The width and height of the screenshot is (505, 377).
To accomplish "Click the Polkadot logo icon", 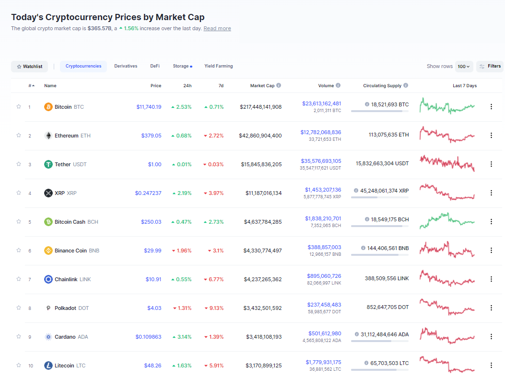I will (48, 308).
